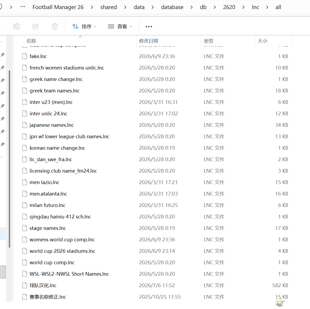310x309 pixels.
Task: Click the Share toolbar icon
Action: 36,26
